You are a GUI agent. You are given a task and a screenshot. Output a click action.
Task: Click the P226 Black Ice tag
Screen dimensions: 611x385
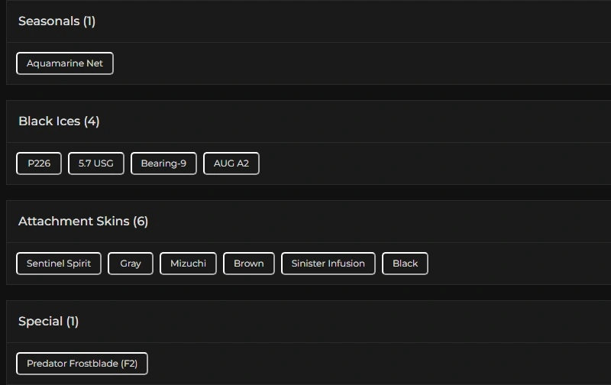(39, 163)
